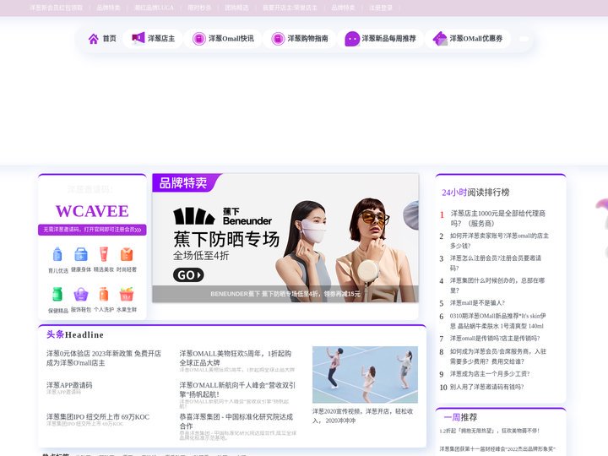Screen dimensions: 608x456
Task: Click the WCAVEE invitation code text
Action: point(92,211)
